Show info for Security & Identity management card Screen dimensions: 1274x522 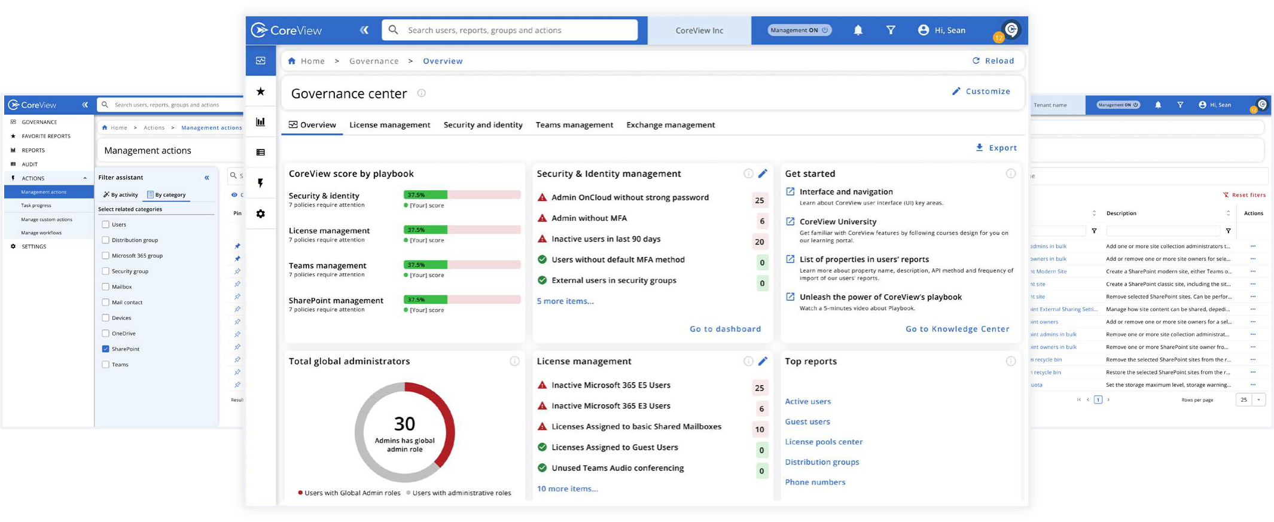[748, 173]
